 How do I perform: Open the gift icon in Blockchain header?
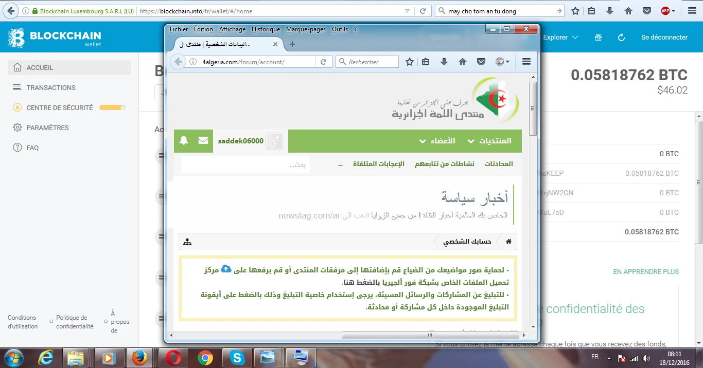597,38
